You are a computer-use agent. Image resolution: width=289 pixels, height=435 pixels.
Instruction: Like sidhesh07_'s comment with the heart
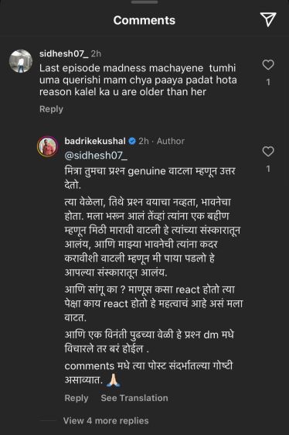pos(268,65)
